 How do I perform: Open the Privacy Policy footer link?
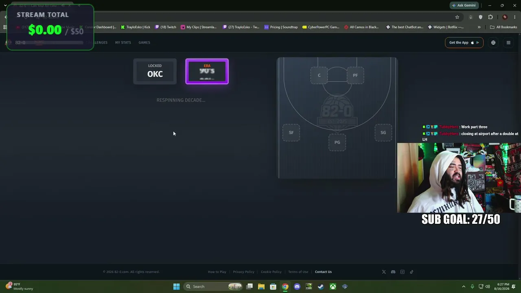pos(243,272)
